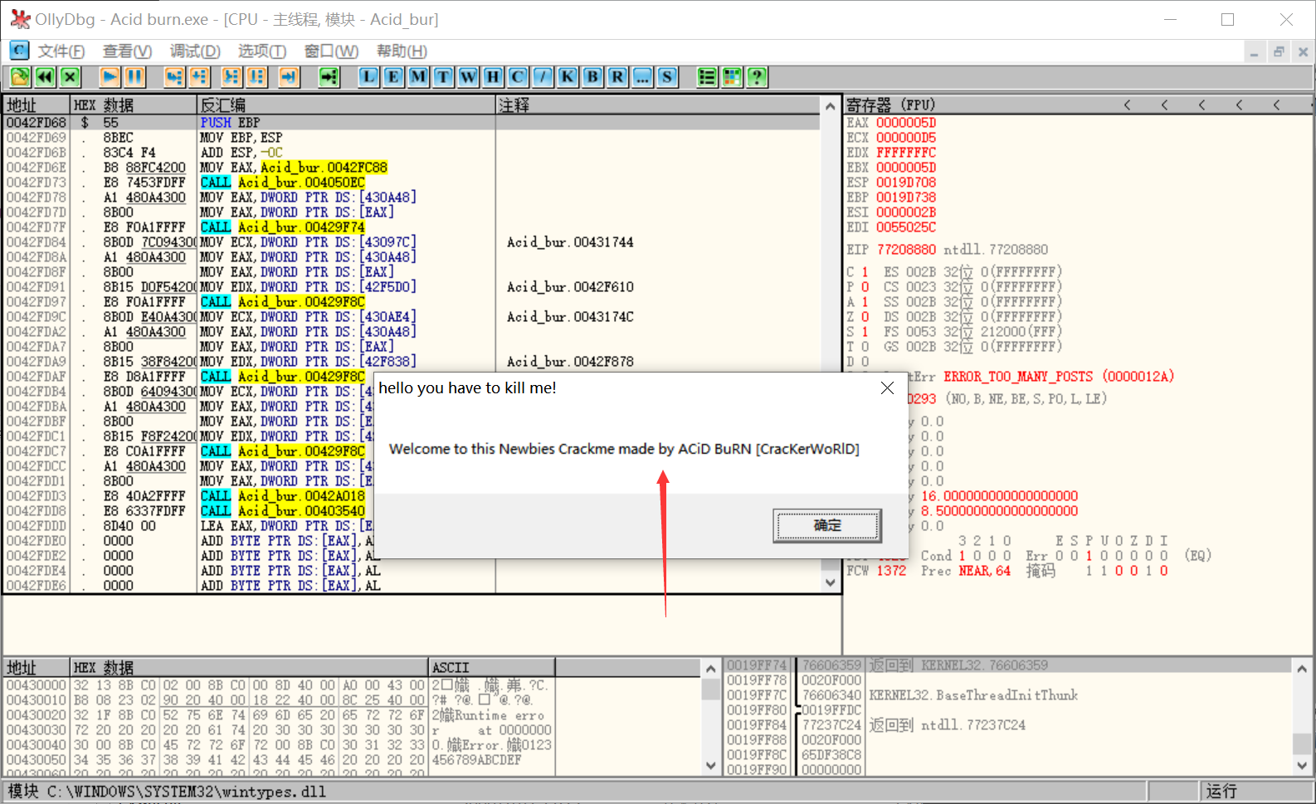
Task: Click the Step into toolbar icon
Action: click(174, 77)
